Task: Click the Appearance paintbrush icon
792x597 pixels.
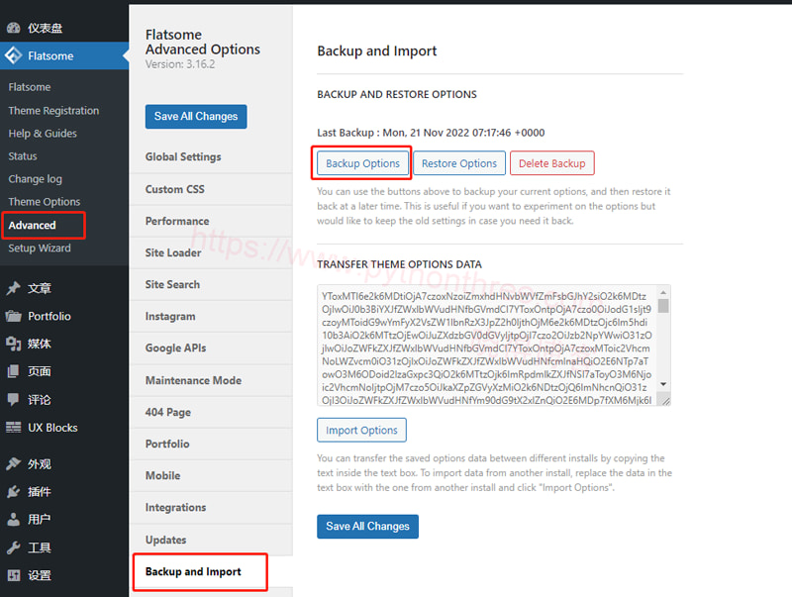Action: 14,463
